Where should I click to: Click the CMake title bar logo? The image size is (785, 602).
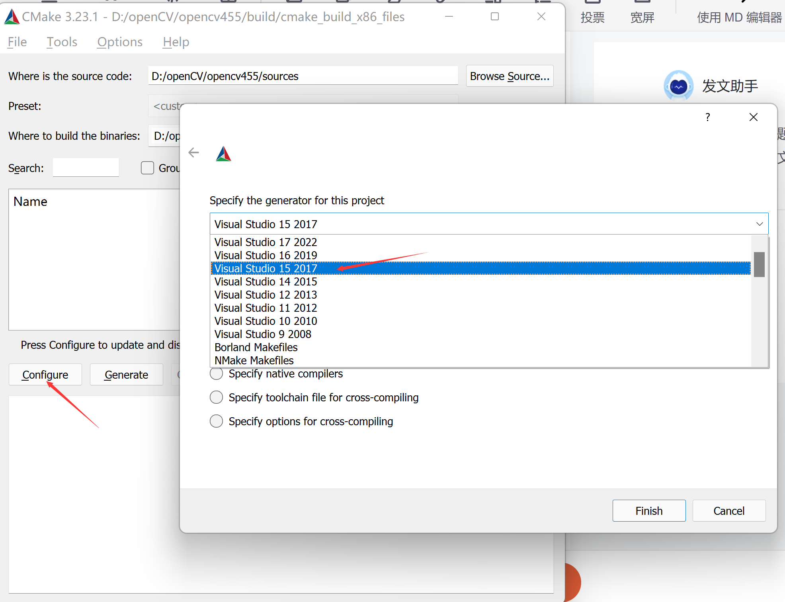[x=12, y=17]
